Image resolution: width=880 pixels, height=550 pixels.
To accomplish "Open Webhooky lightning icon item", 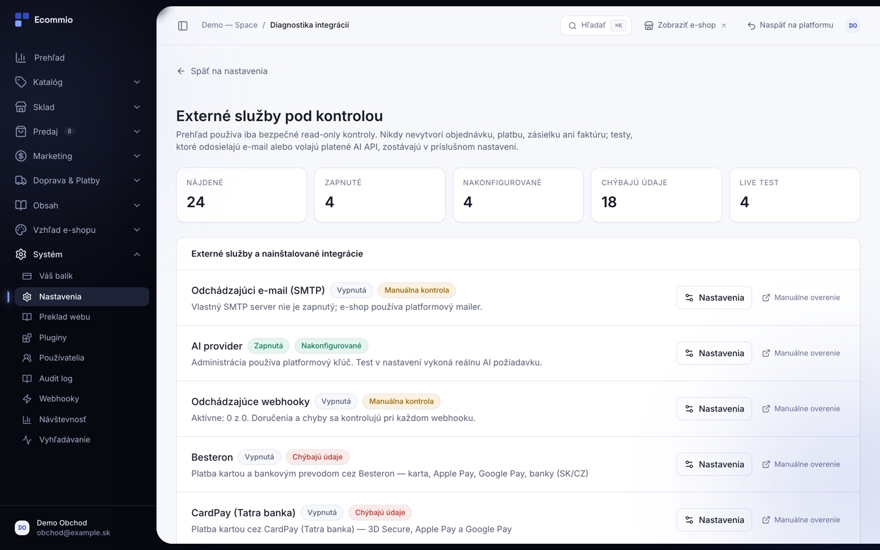I will click(27, 399).
